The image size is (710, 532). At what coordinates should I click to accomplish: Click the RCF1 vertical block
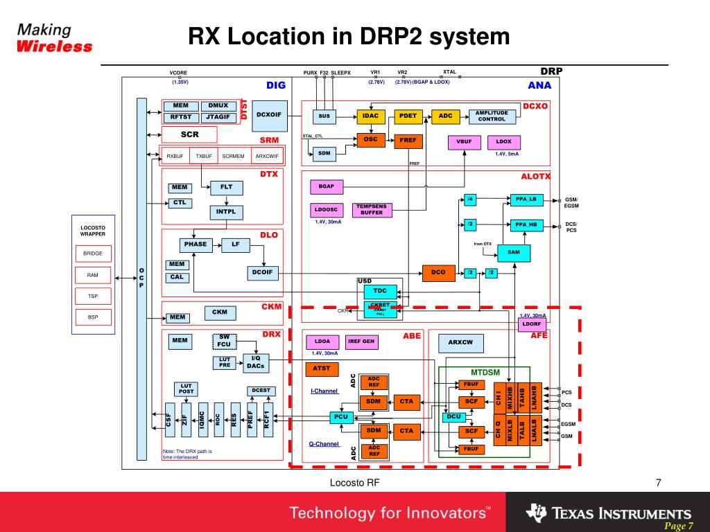268,420
